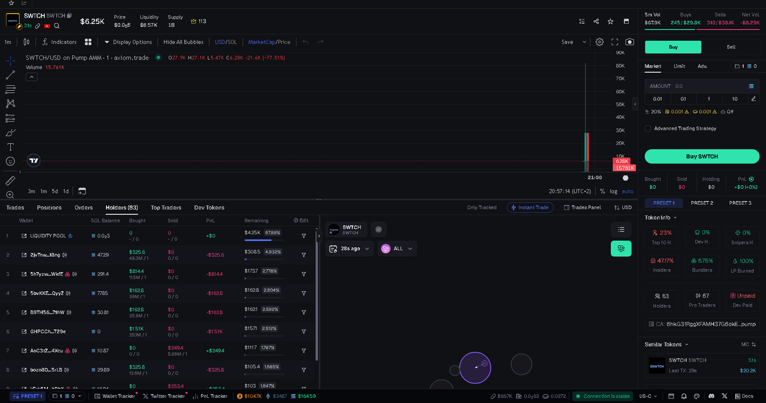Open chart settings gear

coord(599,42)
